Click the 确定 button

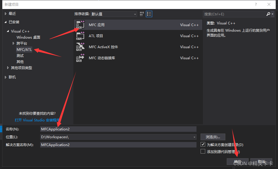(x=238, y=161)
